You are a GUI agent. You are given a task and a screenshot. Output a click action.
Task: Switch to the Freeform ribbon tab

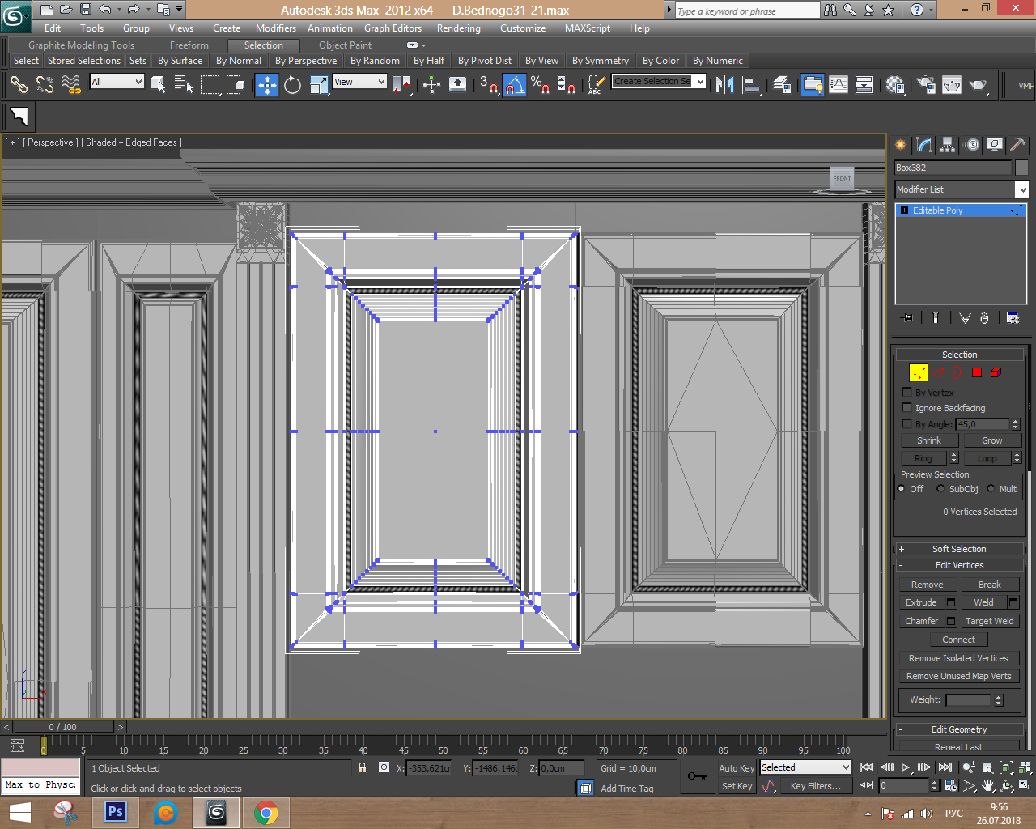[189, 45]
